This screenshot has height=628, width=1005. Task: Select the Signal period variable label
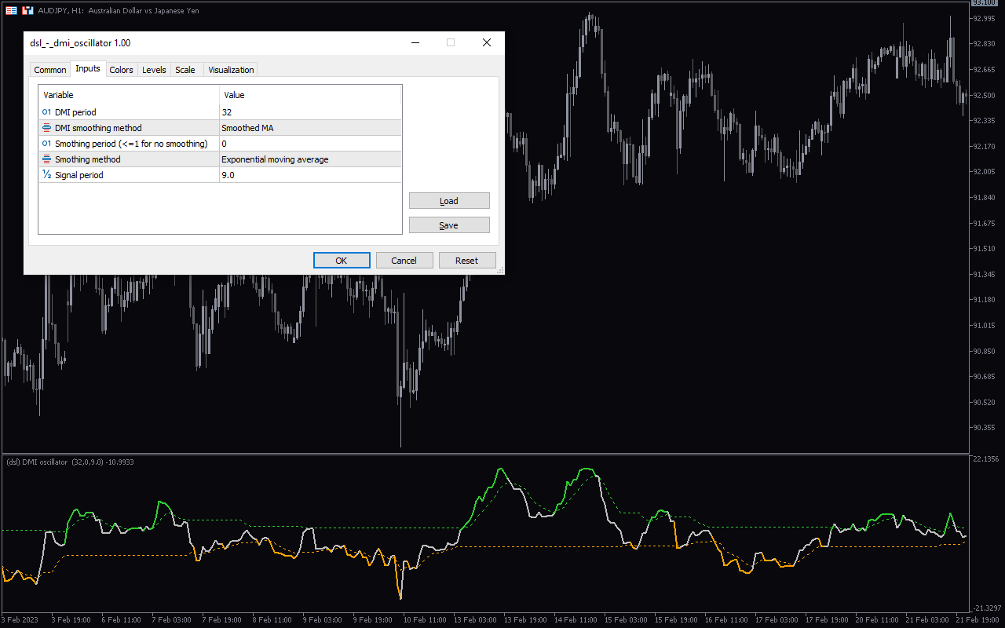click(x=79, y=175)
